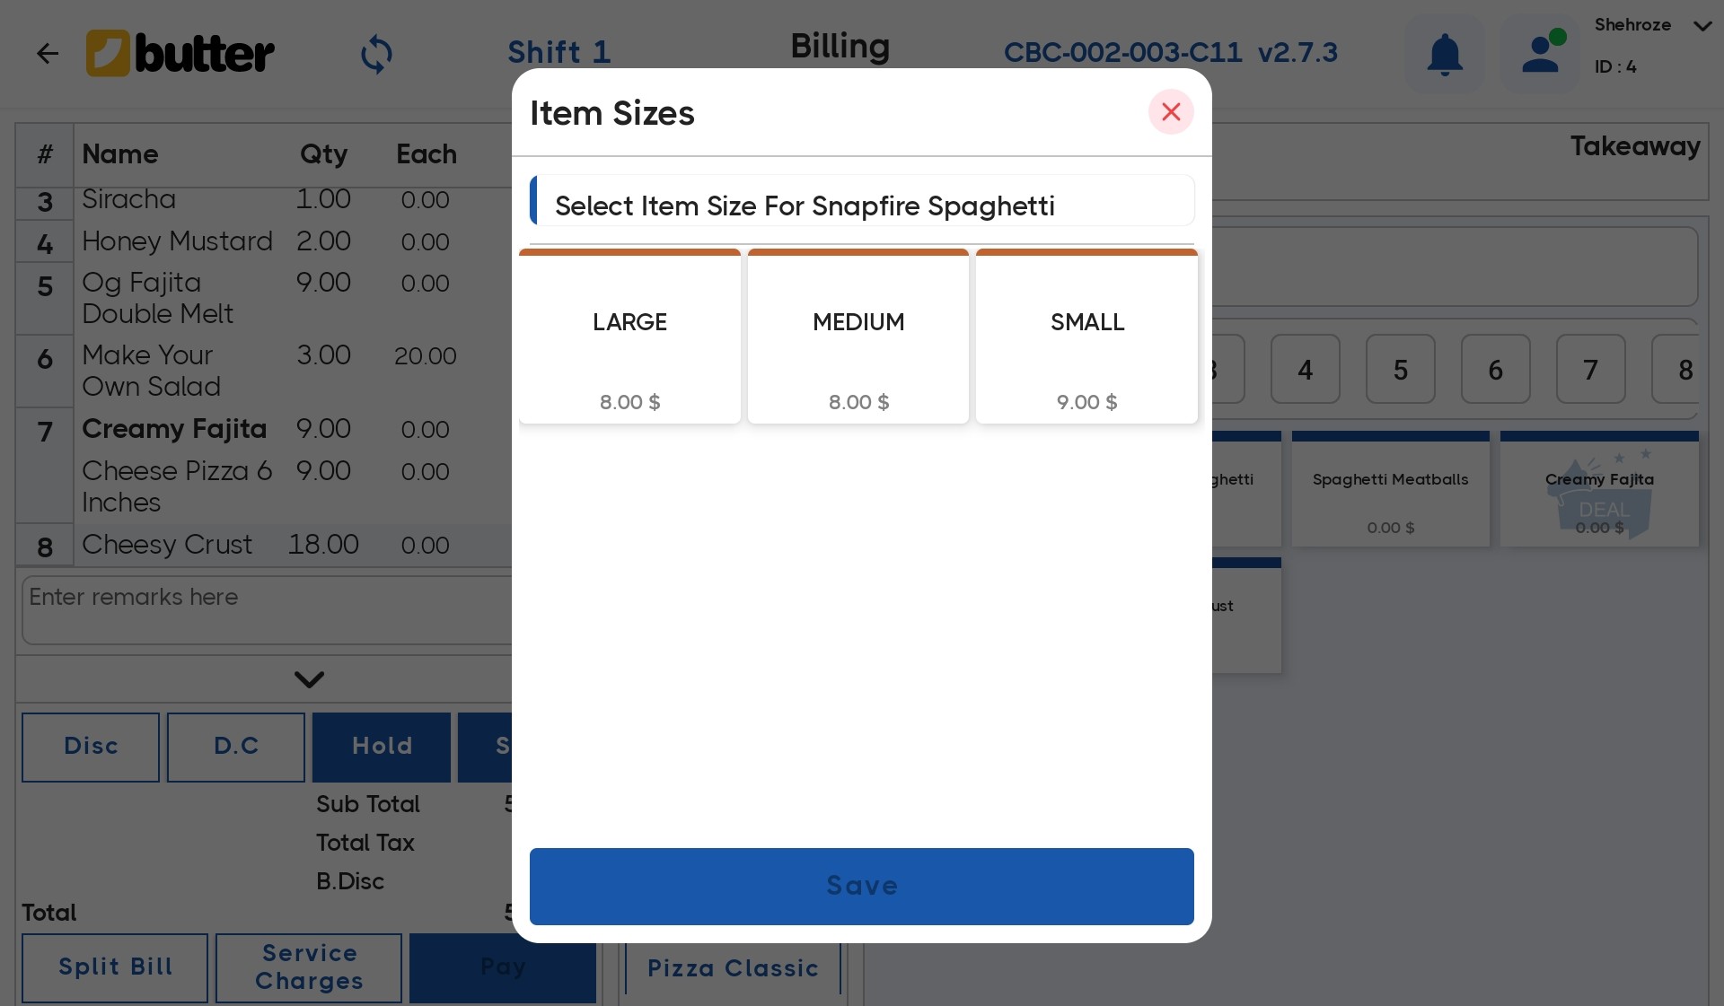Open Split Bill options
The height and width of the screenshot is (1006, 1724).
[114, 967]
